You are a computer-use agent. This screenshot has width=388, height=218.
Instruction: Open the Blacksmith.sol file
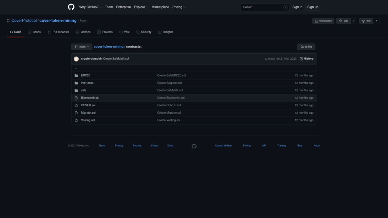pos(90,98)
